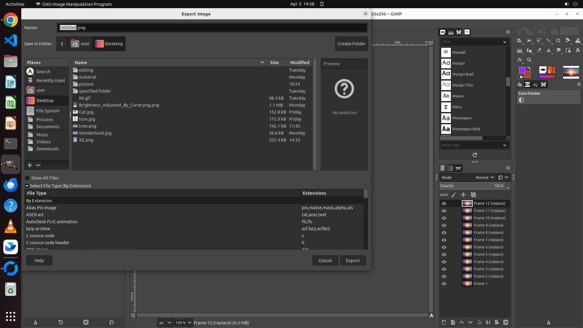Open the fonts filter dropdown arrow
The width and height of the screenshot is (583, 328).
[504, 42]
